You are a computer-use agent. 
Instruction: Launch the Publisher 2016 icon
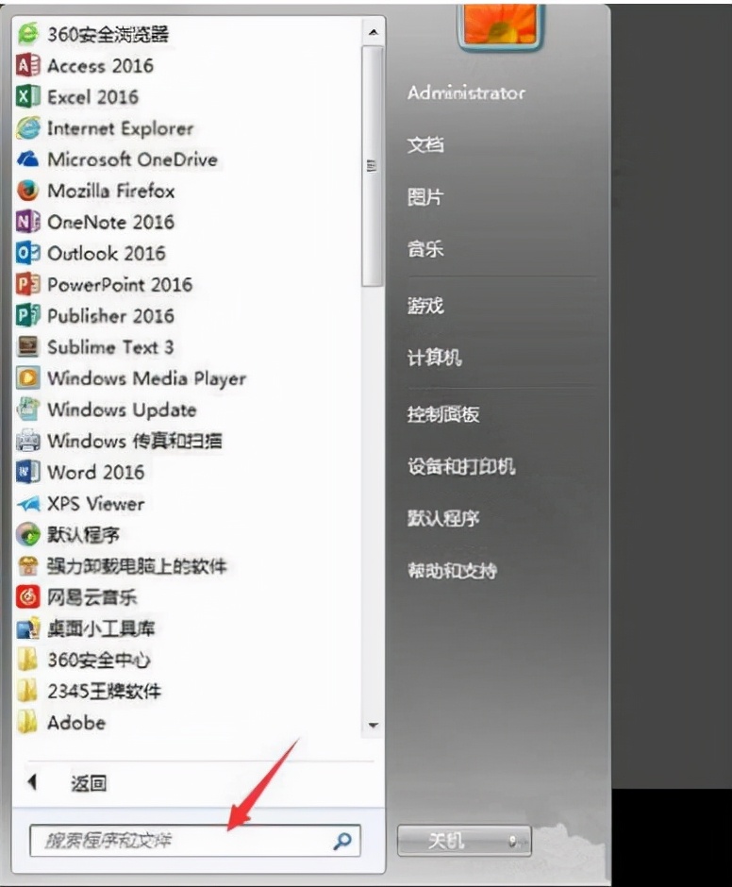[x=27, y=316]
